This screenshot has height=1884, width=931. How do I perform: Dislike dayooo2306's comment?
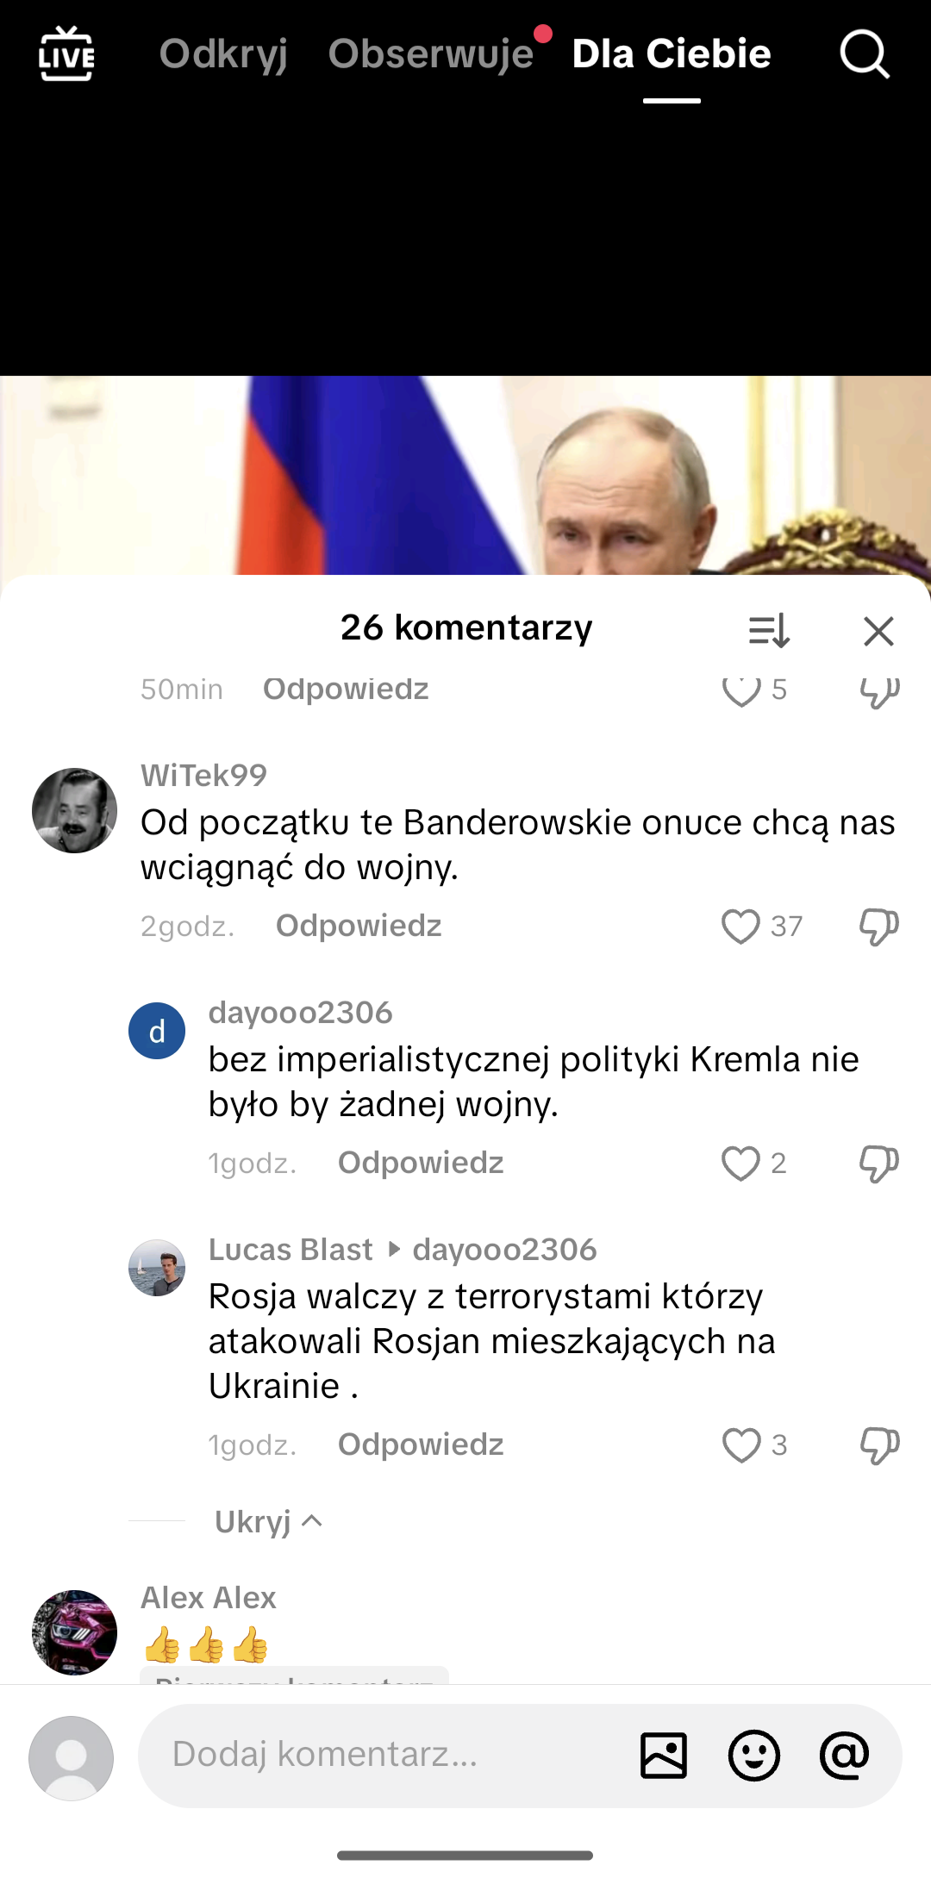879,1163
